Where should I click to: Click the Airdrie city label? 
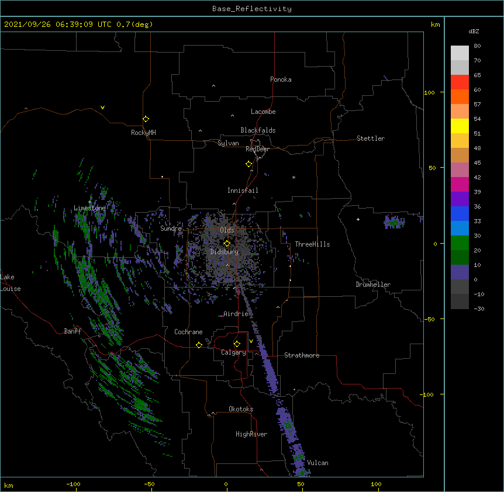point(236,314)
